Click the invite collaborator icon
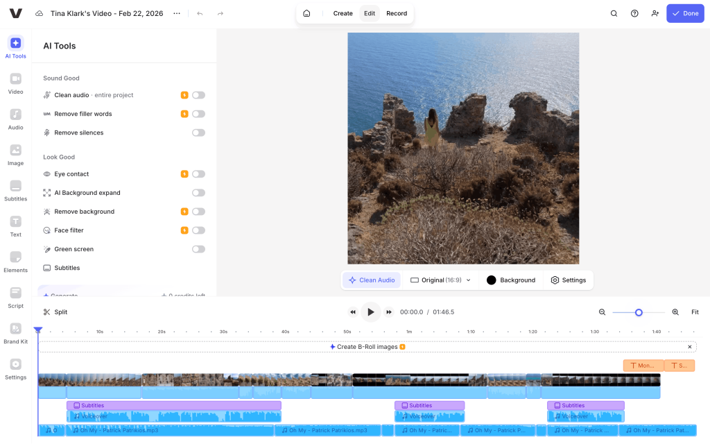This screenshot has height=444, width=710. point(655,13)
